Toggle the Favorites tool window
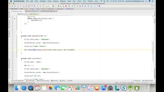Screen dimensions: 164x92 [x=9, y=74]
